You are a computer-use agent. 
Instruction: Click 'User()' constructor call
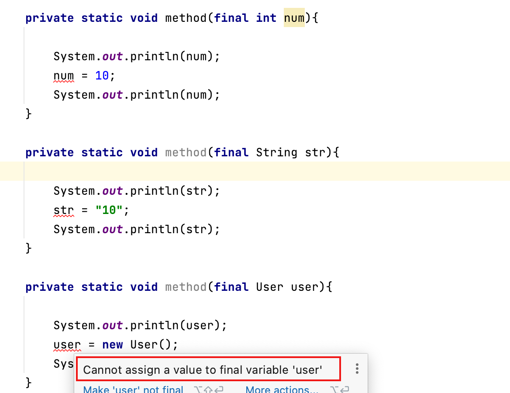150,345
